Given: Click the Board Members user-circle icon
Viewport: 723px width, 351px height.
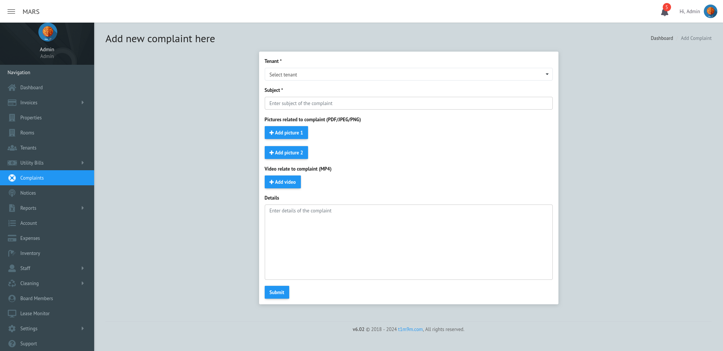Looking at the screenshot, I should 12,298.
